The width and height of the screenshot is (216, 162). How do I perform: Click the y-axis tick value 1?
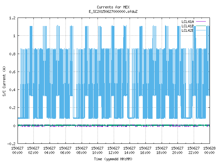[x=14, y=36]
